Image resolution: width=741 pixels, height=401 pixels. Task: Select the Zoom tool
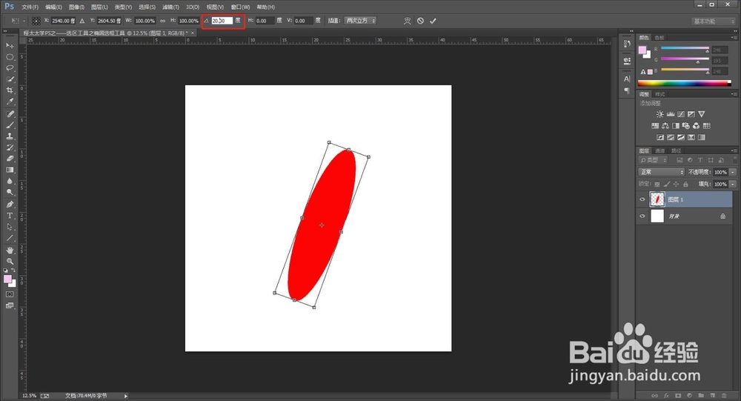pyautogui.click(x=10, y=262)
